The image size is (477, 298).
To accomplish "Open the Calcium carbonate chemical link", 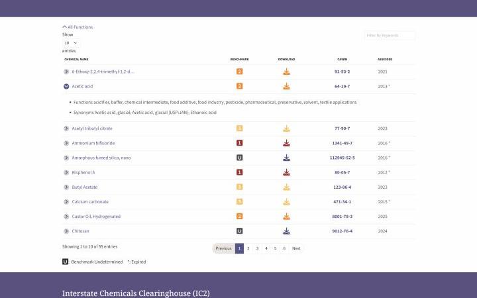I will point(90,201).
